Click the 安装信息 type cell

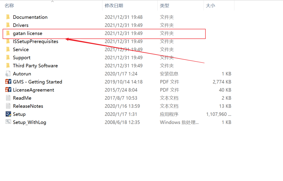[x=169, y=74]
